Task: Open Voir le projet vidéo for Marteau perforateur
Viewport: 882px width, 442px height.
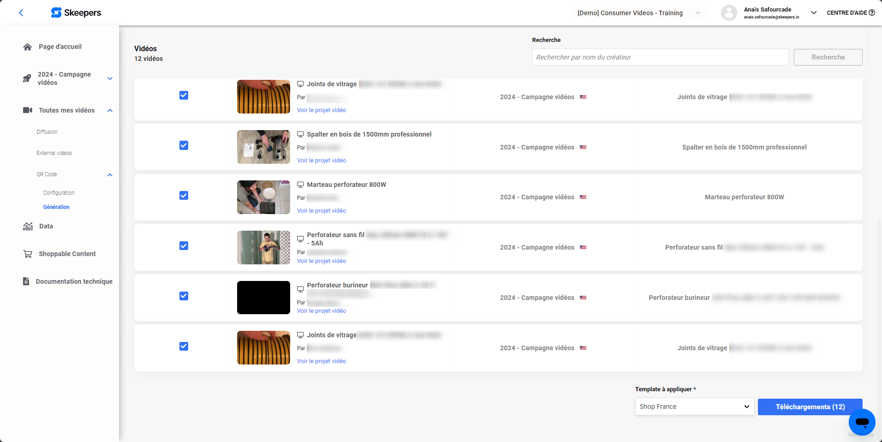Action: tap(322, 211)
